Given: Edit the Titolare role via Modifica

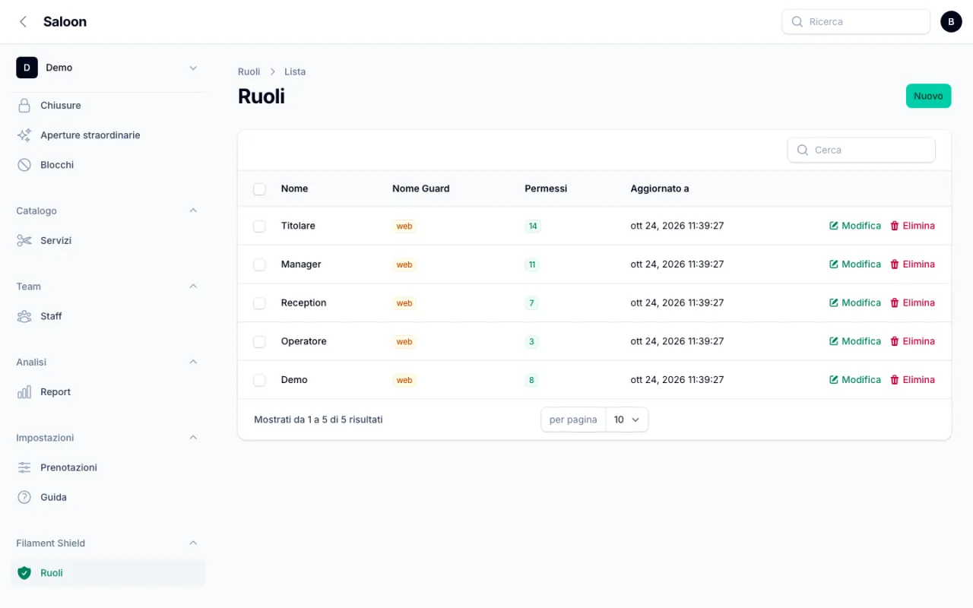Looking at the screenshot, I should 855,226.
